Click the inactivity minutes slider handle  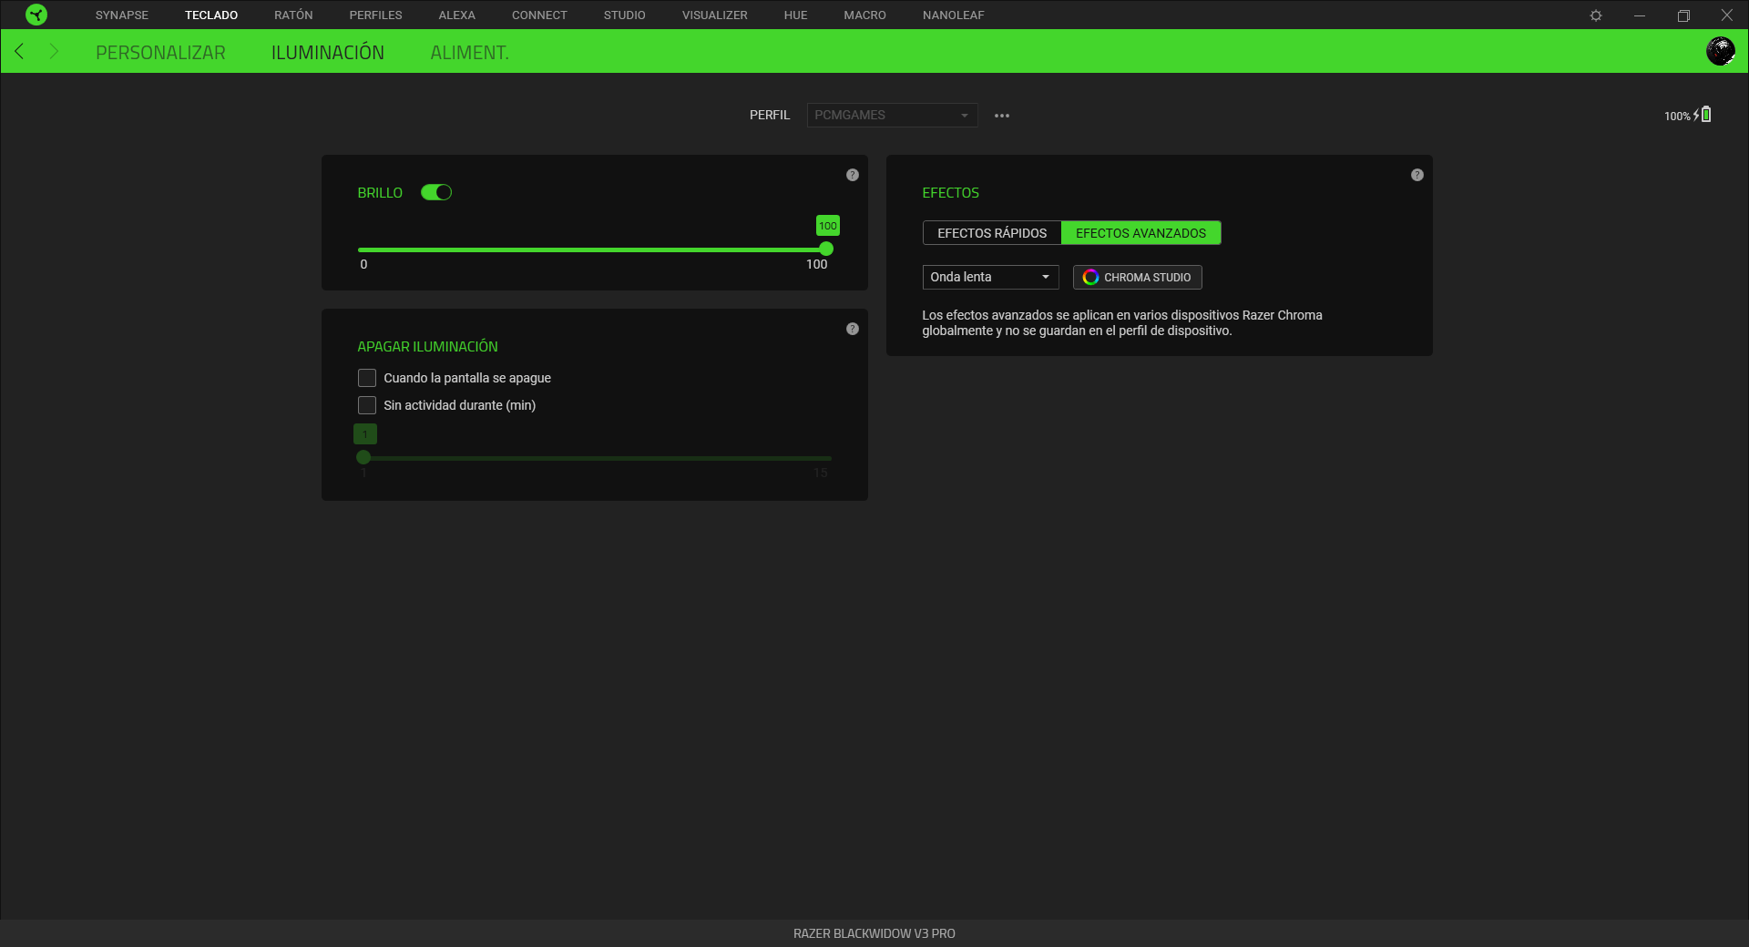363,457
